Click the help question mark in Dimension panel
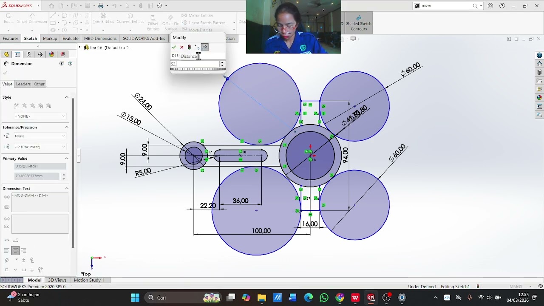This screenshot has width=544, height=306. click(70, 64)
